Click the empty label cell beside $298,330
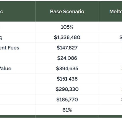 point(18,89)
